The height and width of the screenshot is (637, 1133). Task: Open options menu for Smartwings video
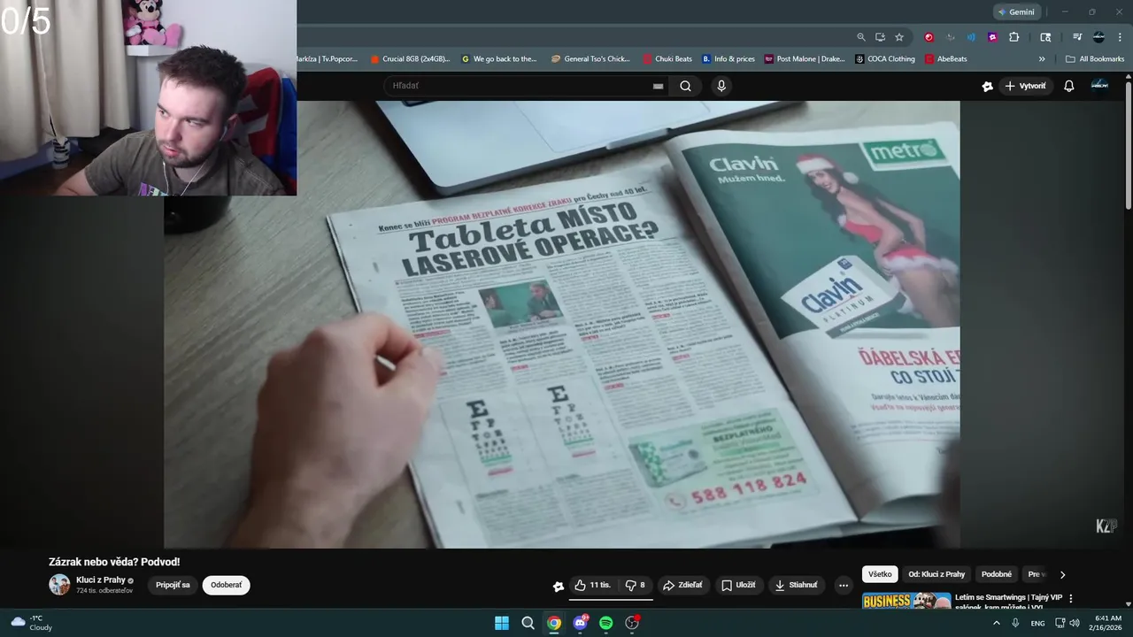pyautogui.click(x=1071, y=598)
